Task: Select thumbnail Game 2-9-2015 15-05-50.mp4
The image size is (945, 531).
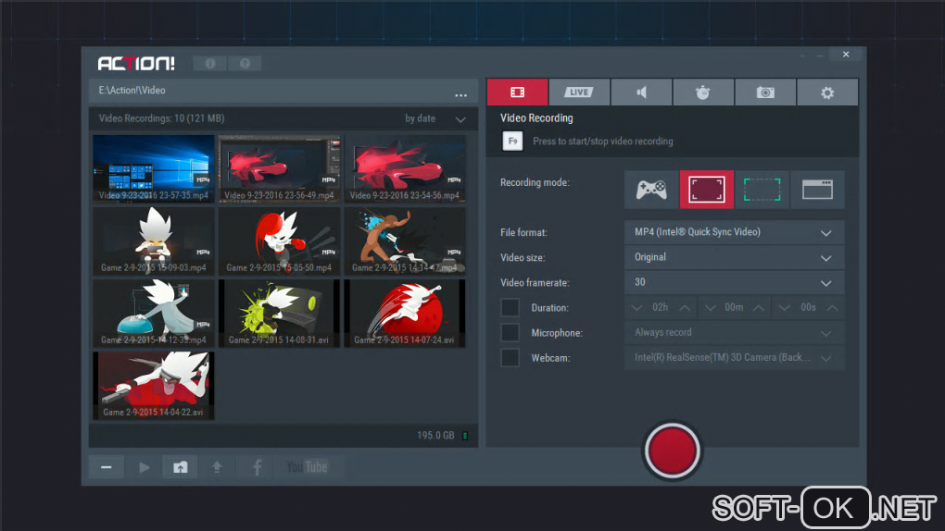Action: [279, 241]
